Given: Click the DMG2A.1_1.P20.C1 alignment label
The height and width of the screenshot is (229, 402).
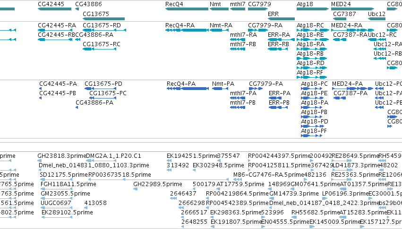Looking at the screenshot, I should coord(113,156).
